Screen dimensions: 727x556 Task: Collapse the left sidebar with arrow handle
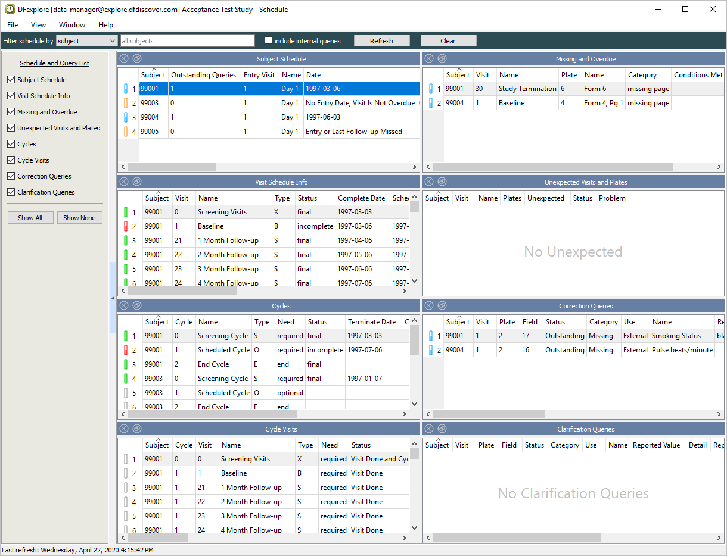coord(113,297)
